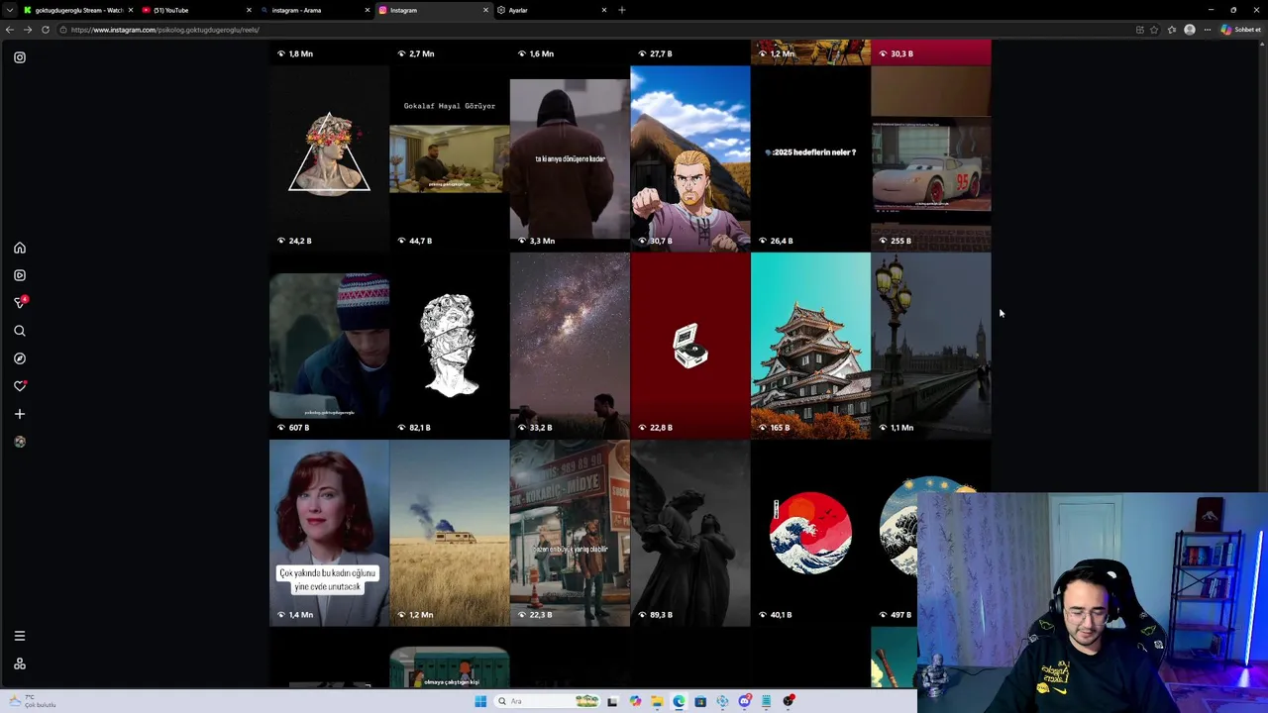Viewport: 1268px width, 713px height.
Task: Open the red background record player reel
Action: tap(690, 345)
